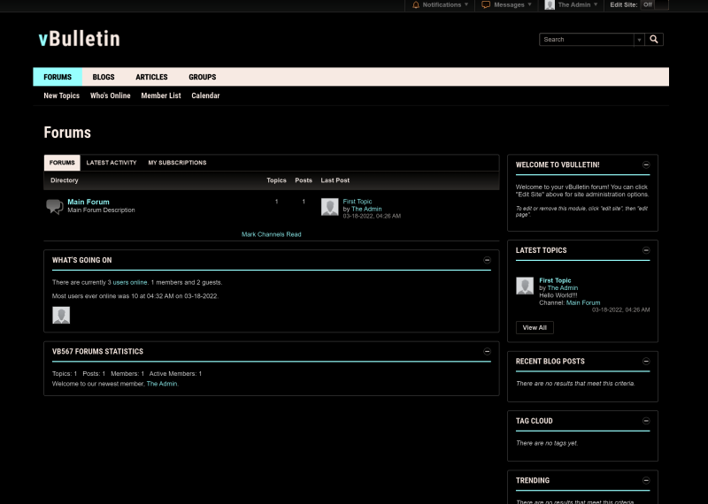This screenshot has height=504, width=708.
Task: Open the Main Forum link
Action: 88,202
